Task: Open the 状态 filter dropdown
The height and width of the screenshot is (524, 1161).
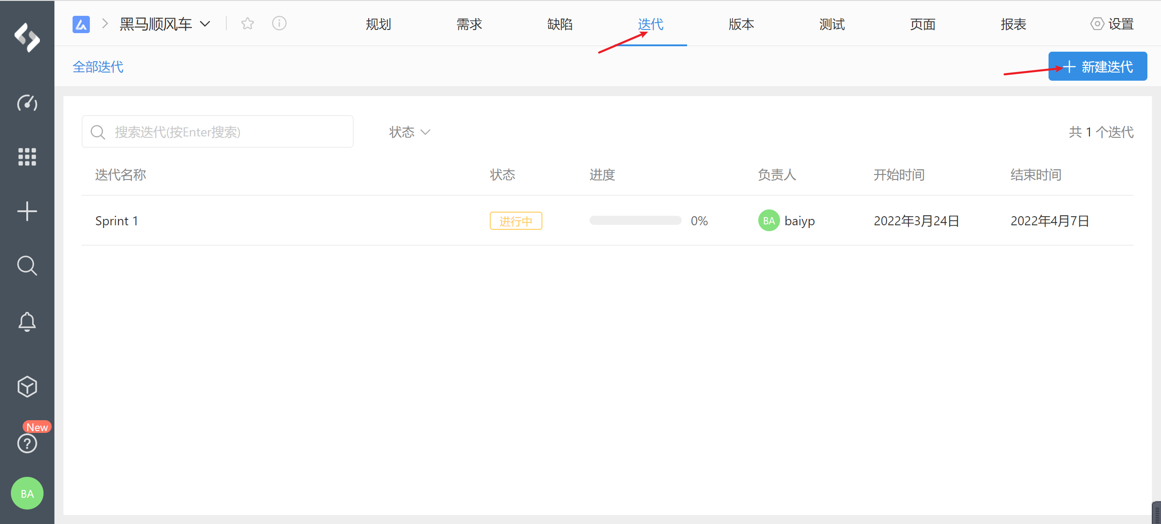Action: click(409, 132)
